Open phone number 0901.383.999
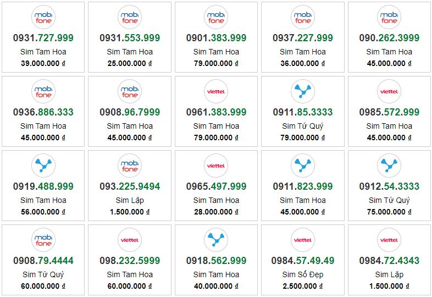This screenshot has height=297, width=432. point(216,38)
